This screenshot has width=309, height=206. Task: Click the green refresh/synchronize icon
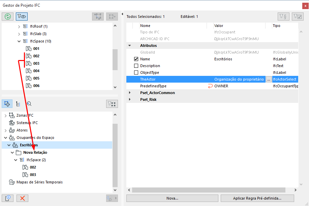[x=7, y=16]
